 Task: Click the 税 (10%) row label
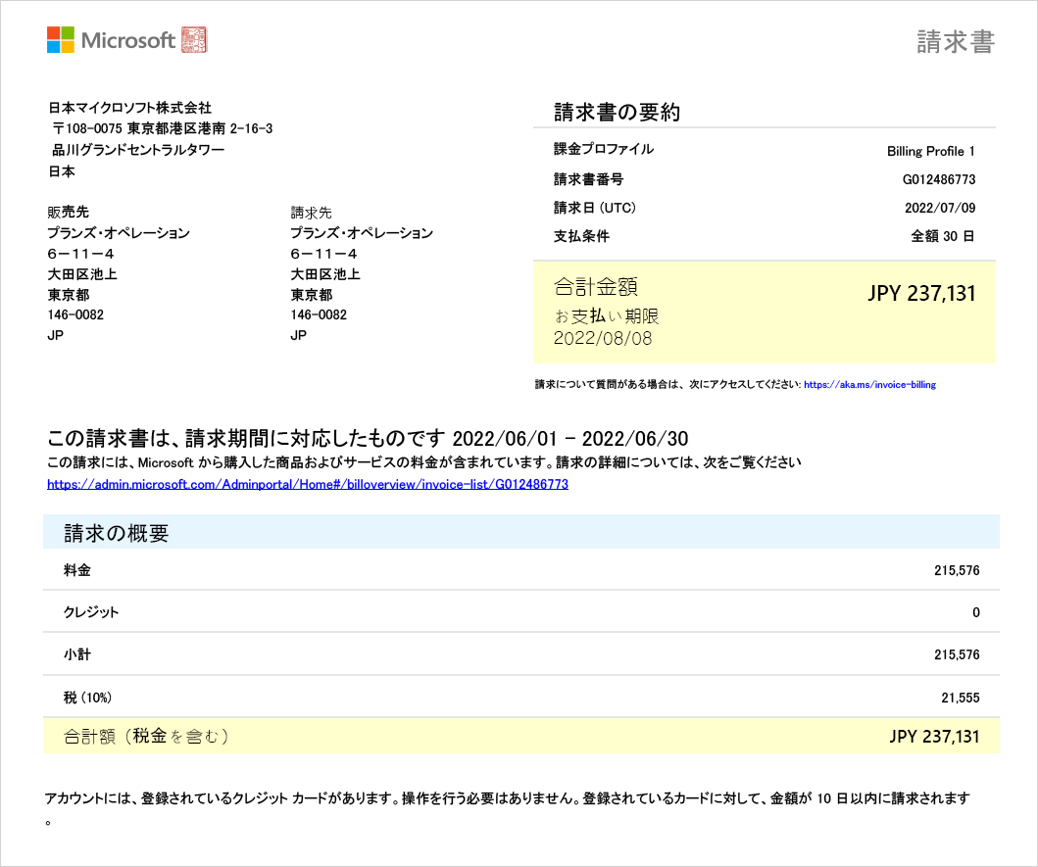[x=87, y=698]
